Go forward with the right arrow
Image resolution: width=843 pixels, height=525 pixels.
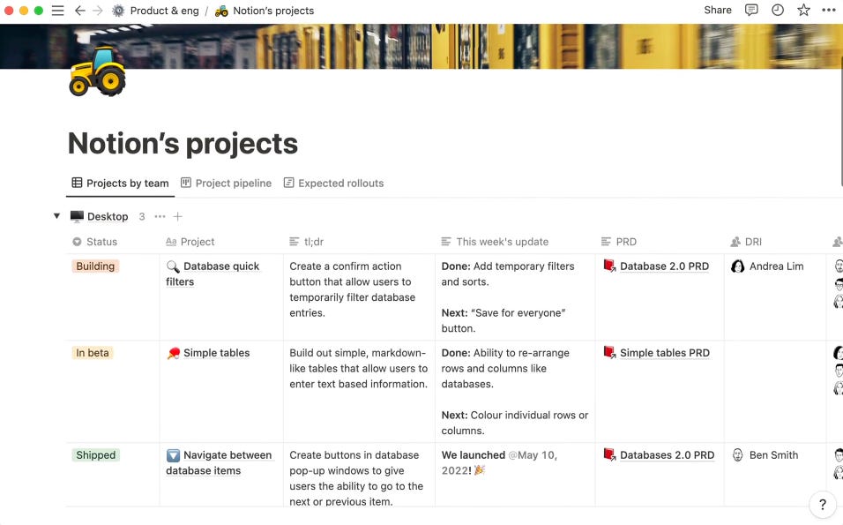(x=97, y=11)
